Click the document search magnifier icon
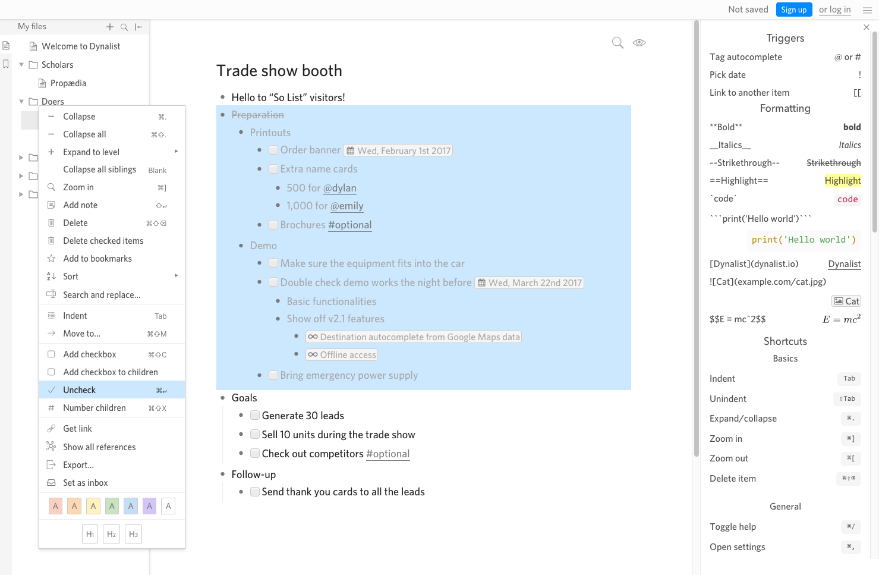This screenshot has height=575, width=879. 617,43
